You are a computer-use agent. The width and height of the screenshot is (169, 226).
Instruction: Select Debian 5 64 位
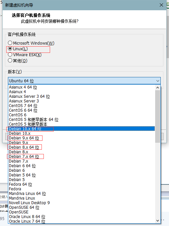[x=82, y=175]
